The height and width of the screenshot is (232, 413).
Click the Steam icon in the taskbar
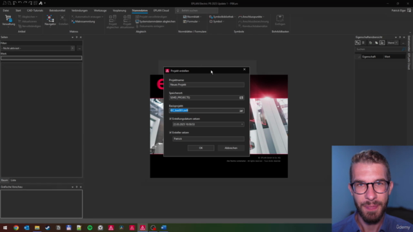[48, 227]
